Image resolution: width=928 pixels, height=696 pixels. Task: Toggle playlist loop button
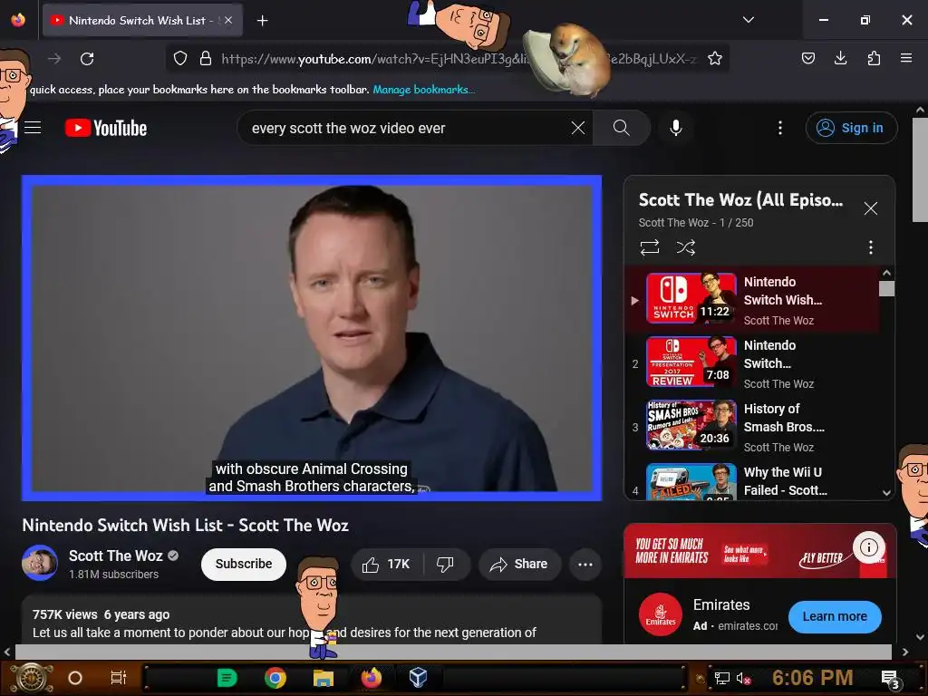click(x=650, y=247)
